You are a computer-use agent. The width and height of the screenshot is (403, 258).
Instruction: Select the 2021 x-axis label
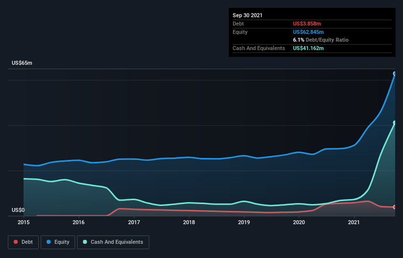[x=354, y=222]
